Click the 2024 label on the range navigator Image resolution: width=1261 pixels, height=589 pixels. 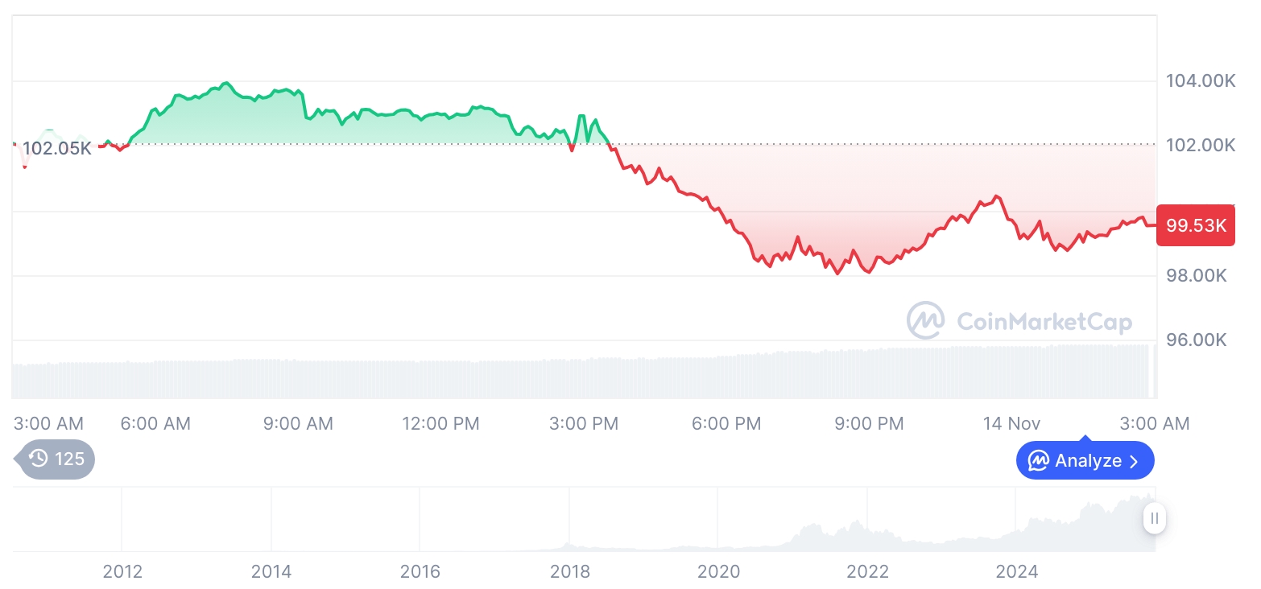coord(1016,572)
